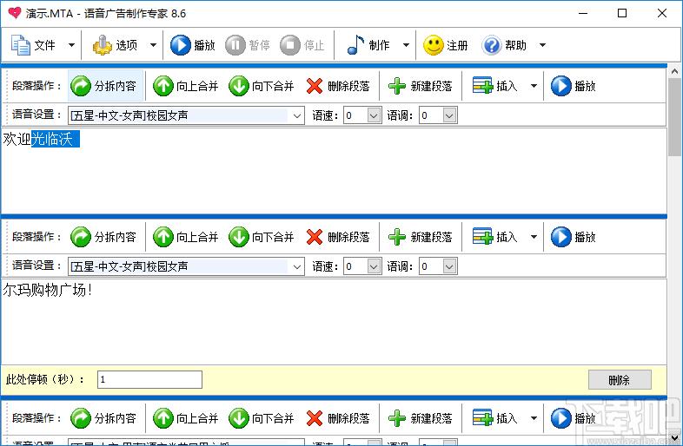Click 分拆内容 in the third paragraph
Screen dimensions: 683x446
point(104,418)
